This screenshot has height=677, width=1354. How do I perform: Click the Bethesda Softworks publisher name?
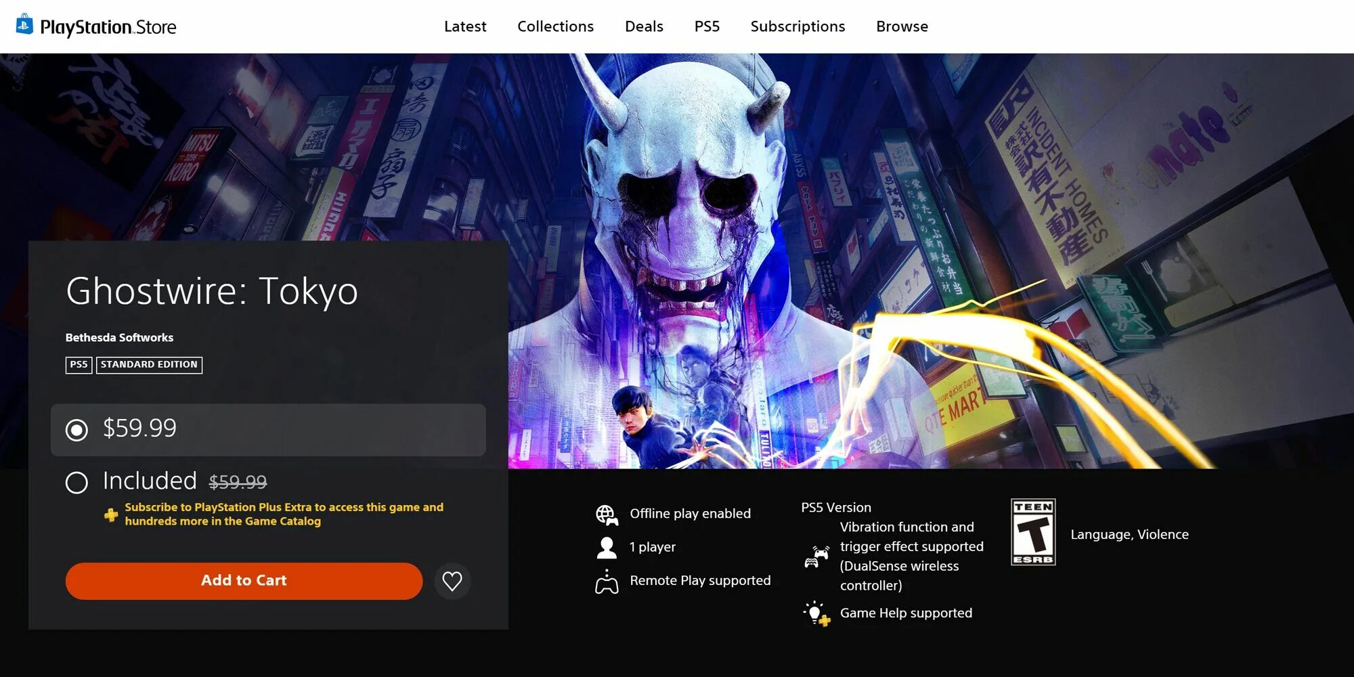[119, 337]
